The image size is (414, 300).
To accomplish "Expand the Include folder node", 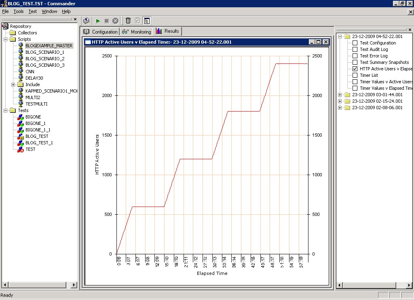I will (x=13, y=85).
